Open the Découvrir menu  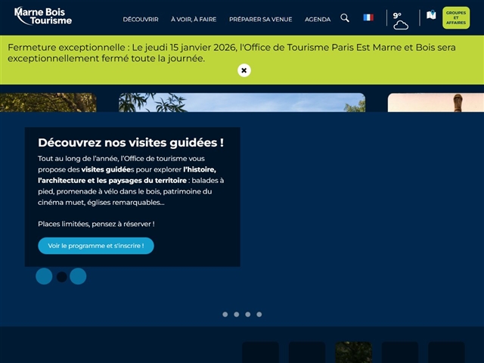click(x=141, y=19)
